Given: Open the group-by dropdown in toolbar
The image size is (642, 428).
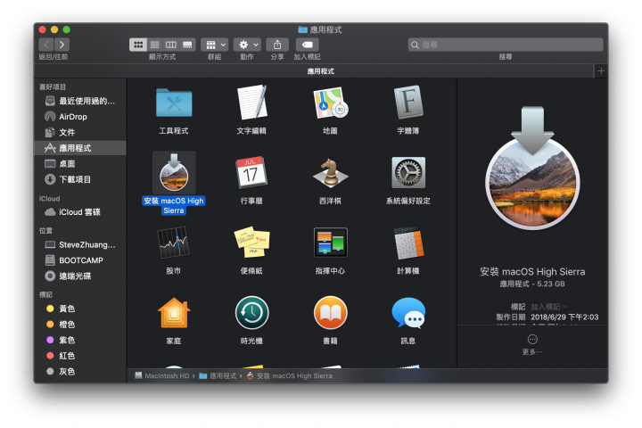Looking at the screenshot, I should (215, 45).
